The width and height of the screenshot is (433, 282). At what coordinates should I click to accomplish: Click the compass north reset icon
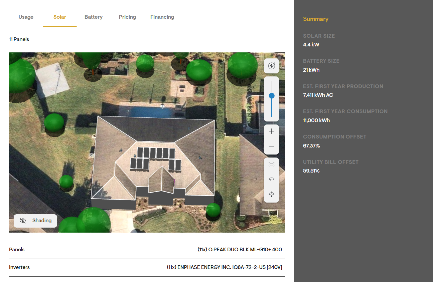click(271, 66)
